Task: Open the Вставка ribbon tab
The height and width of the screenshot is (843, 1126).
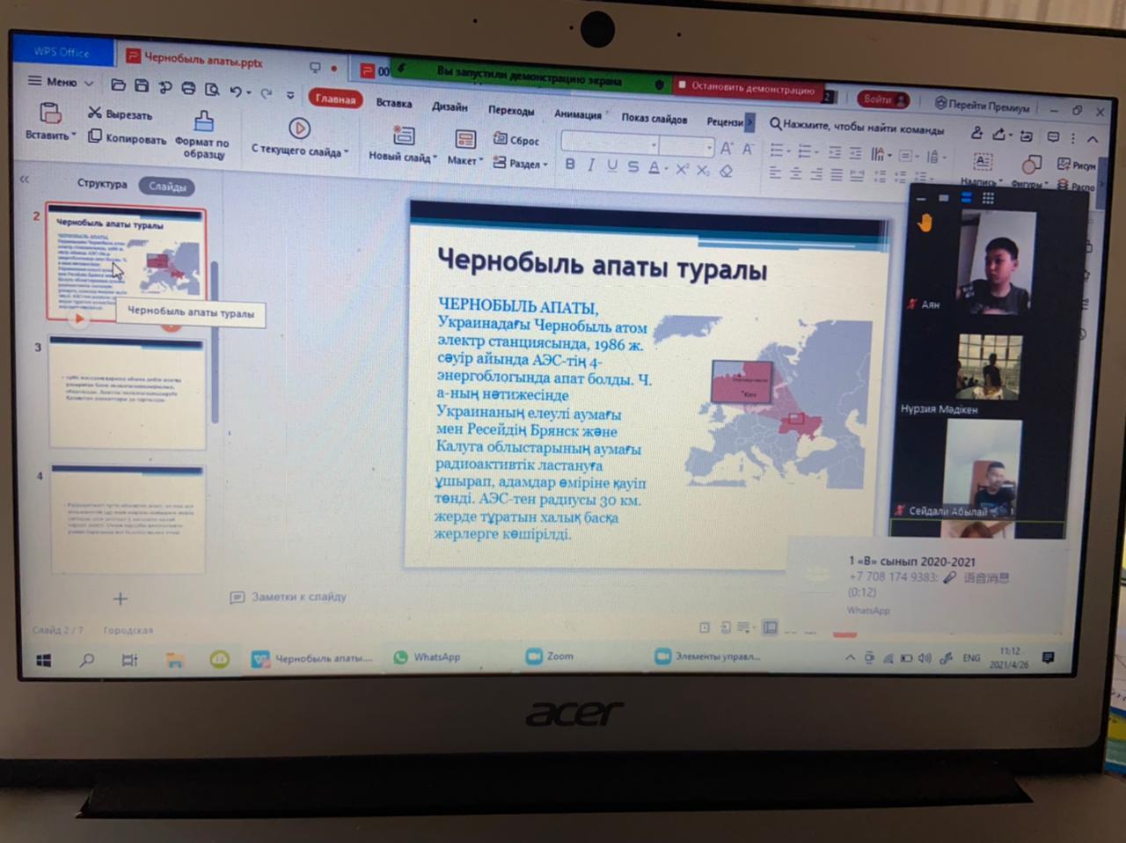Action: click(393, 103)
